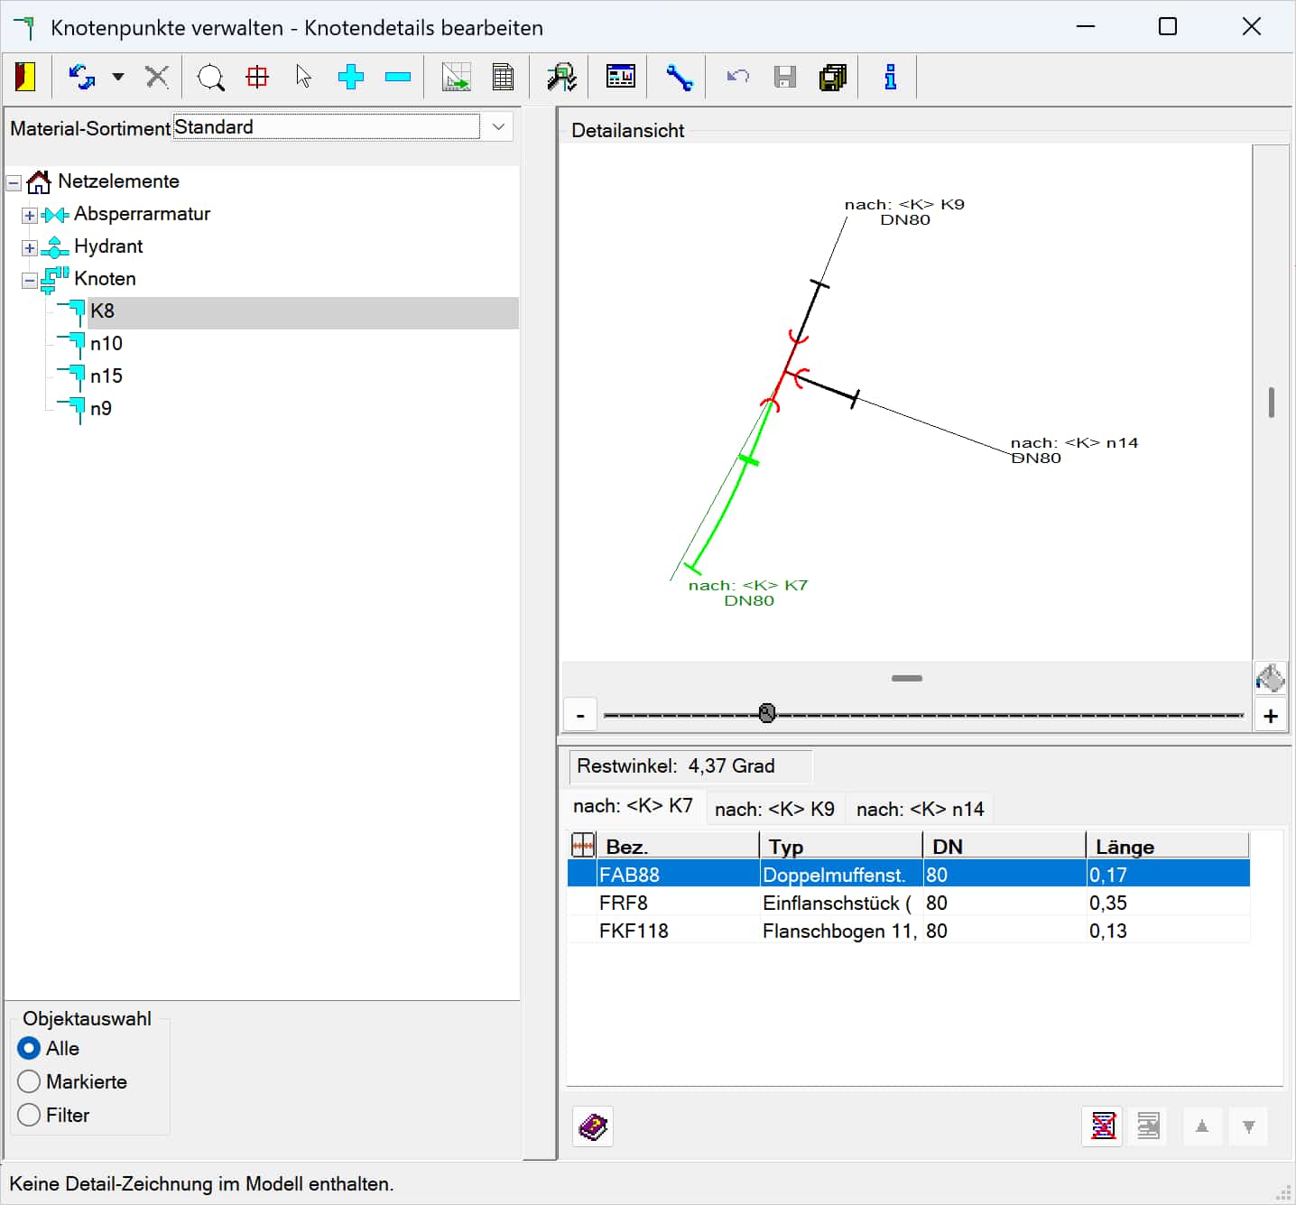
Task: Switch to the 'nach: <K> K9' tab
Action: [774, 809]
